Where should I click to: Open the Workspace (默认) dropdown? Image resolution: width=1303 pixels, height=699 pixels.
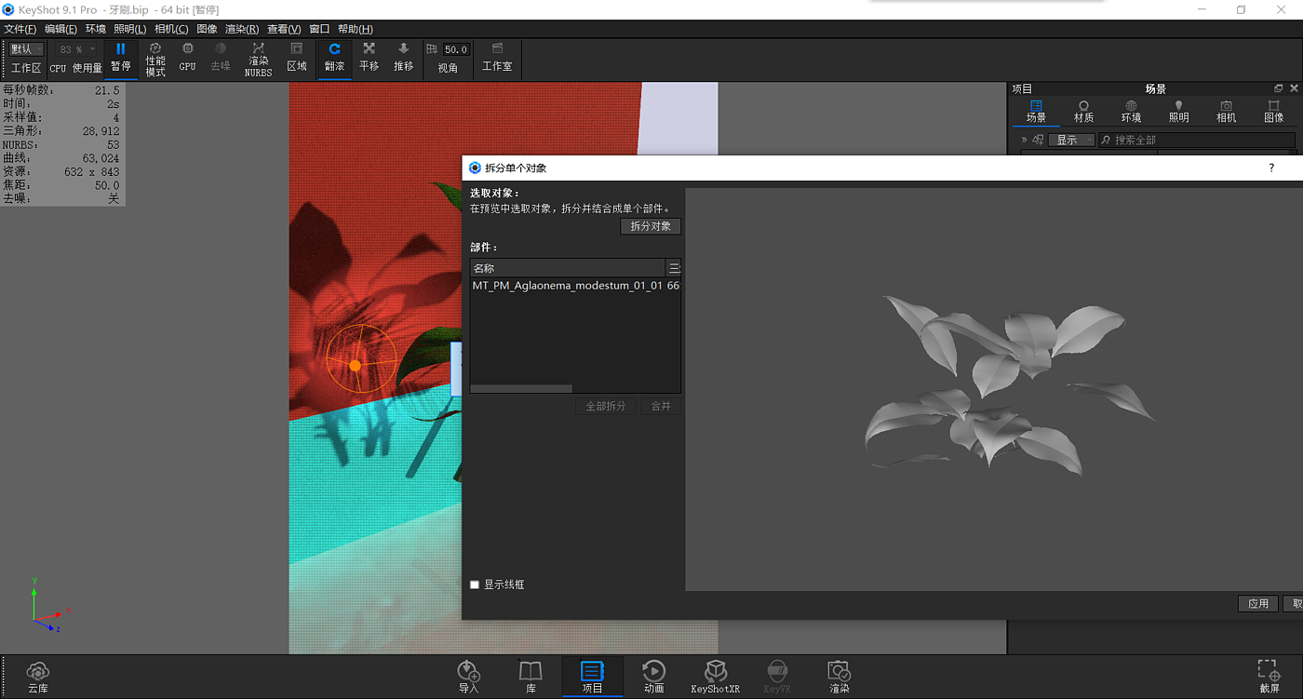point(26,49)
